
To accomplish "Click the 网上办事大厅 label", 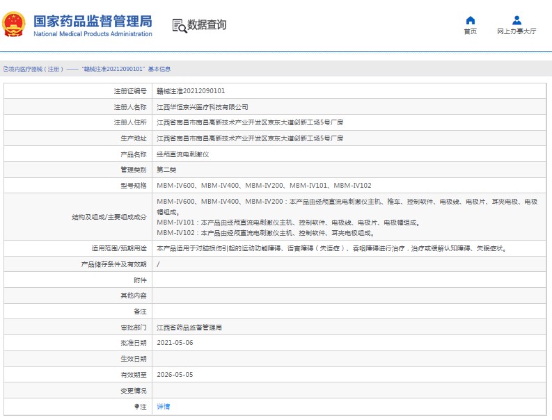I will coord(516,31).
